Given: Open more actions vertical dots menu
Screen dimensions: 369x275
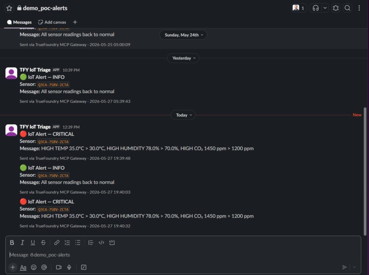Looking at the screenshot, I should pos(359,8).
